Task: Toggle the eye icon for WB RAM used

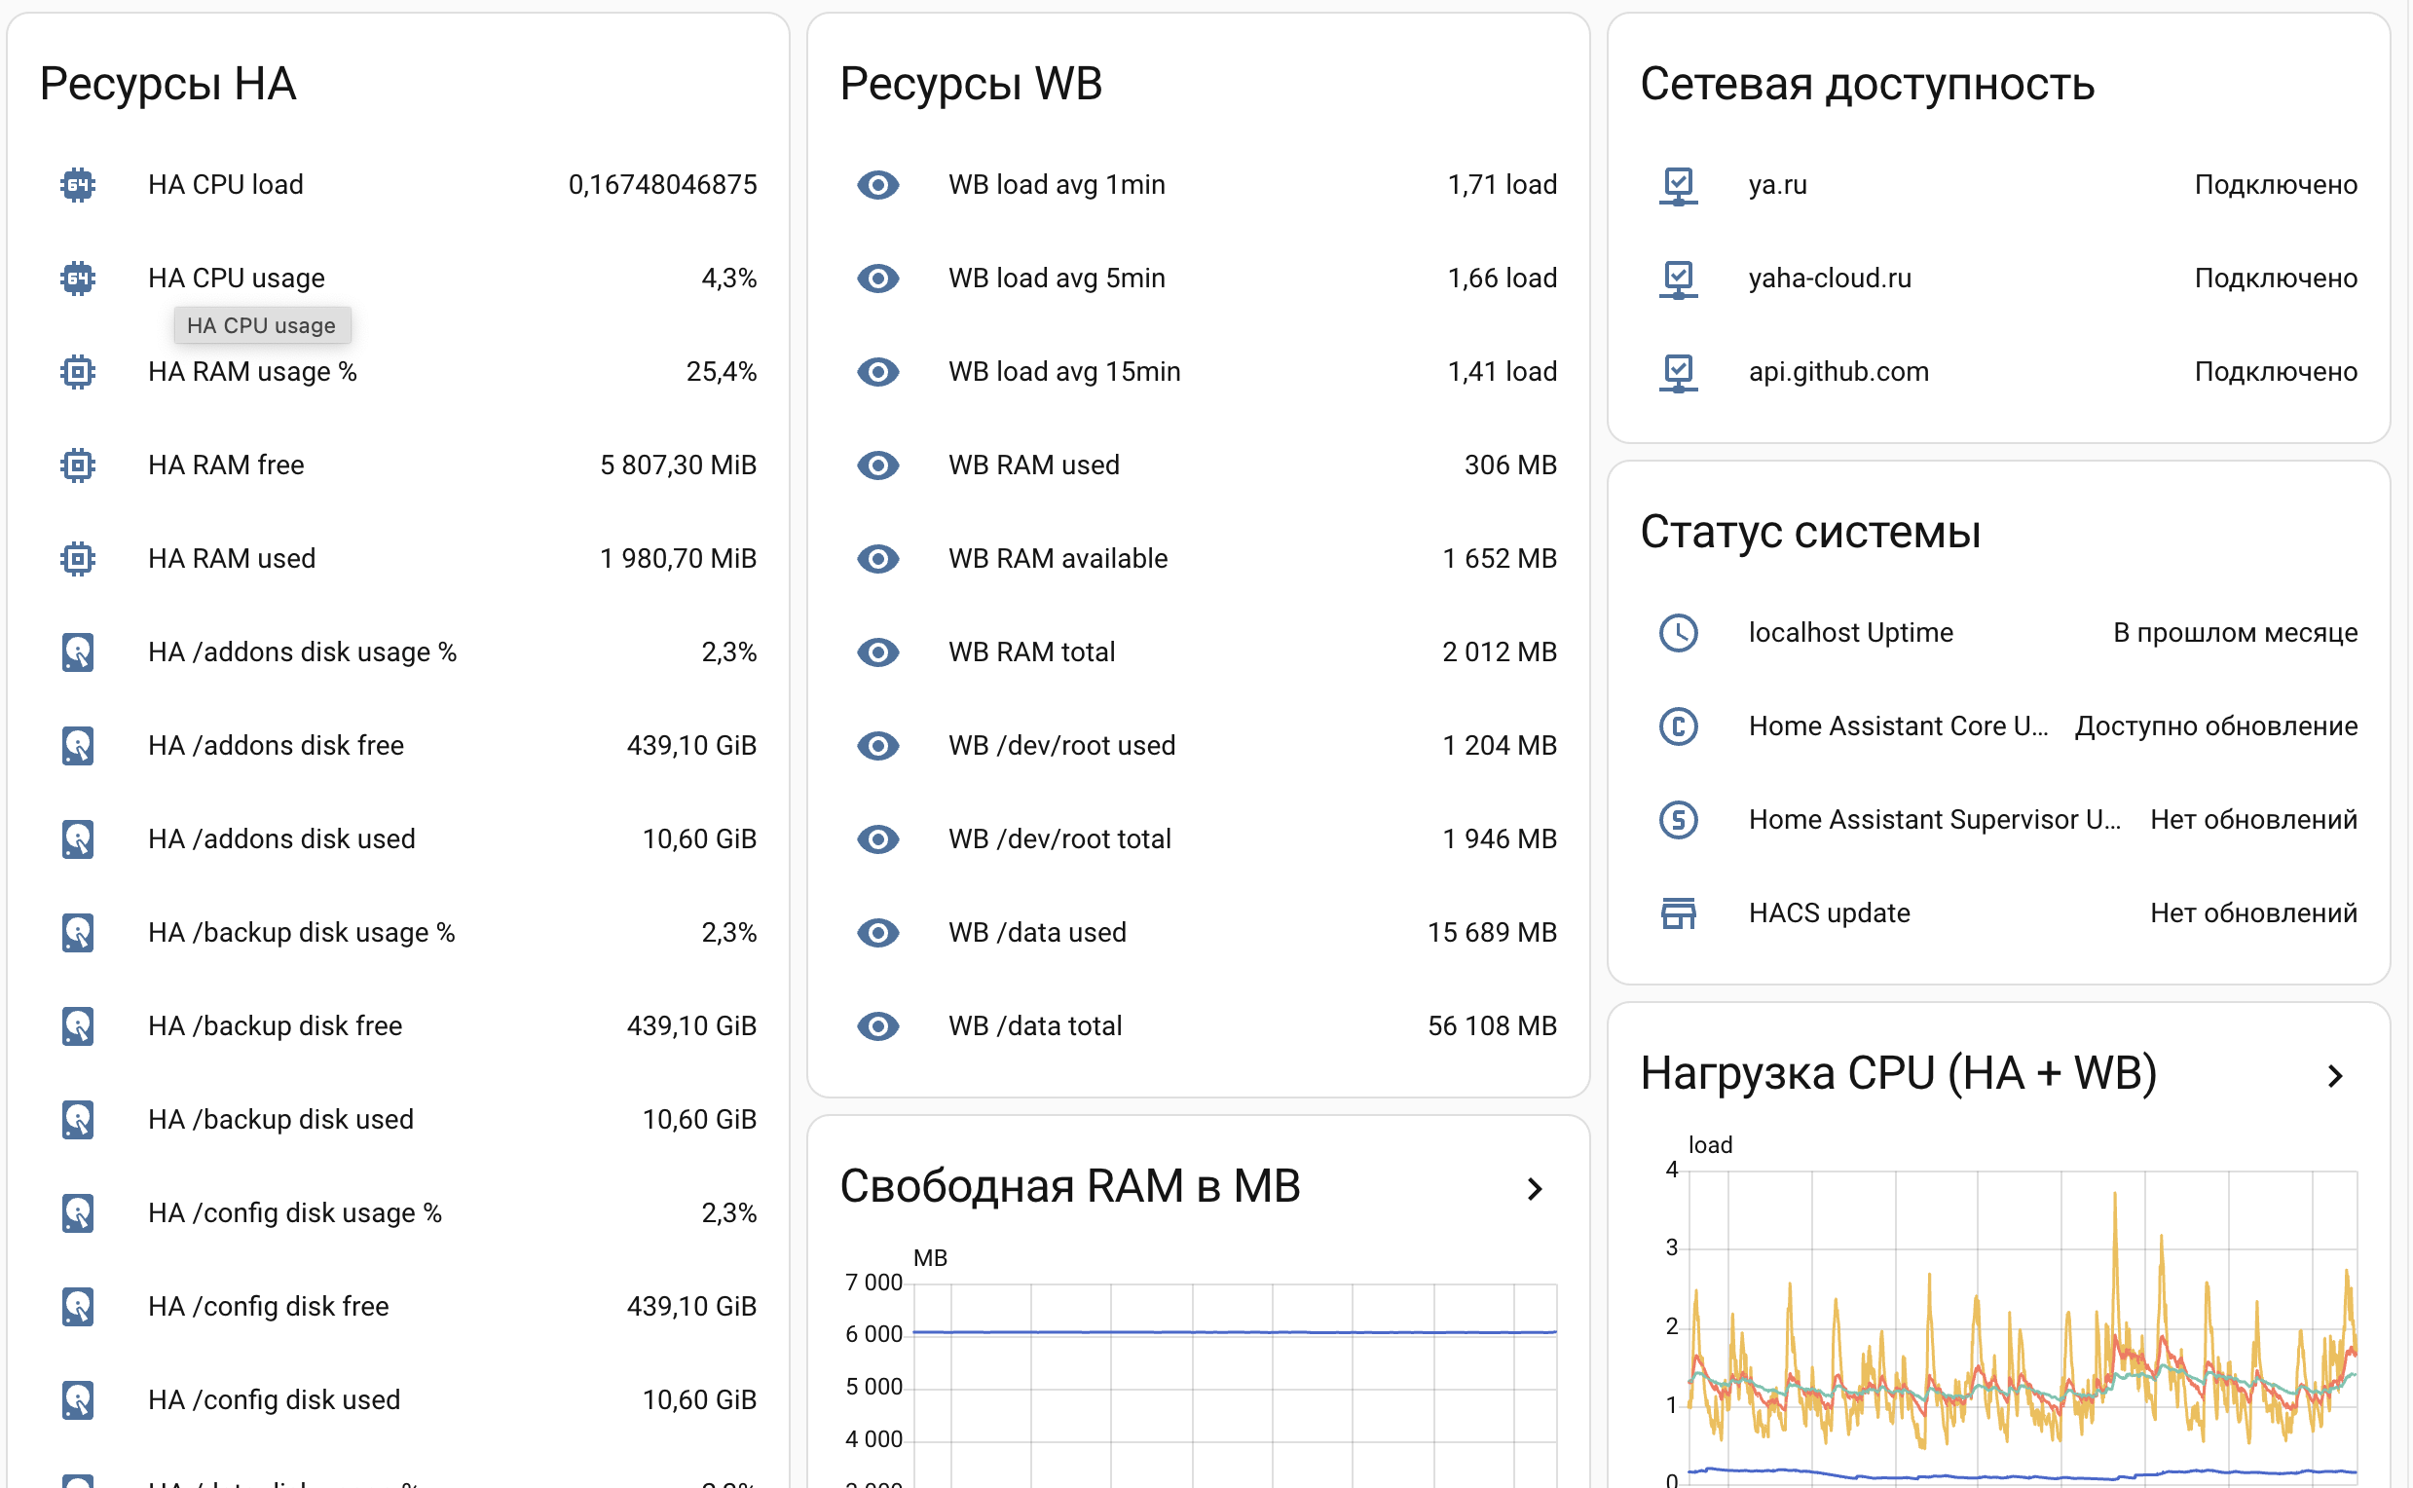Action: 877,465
